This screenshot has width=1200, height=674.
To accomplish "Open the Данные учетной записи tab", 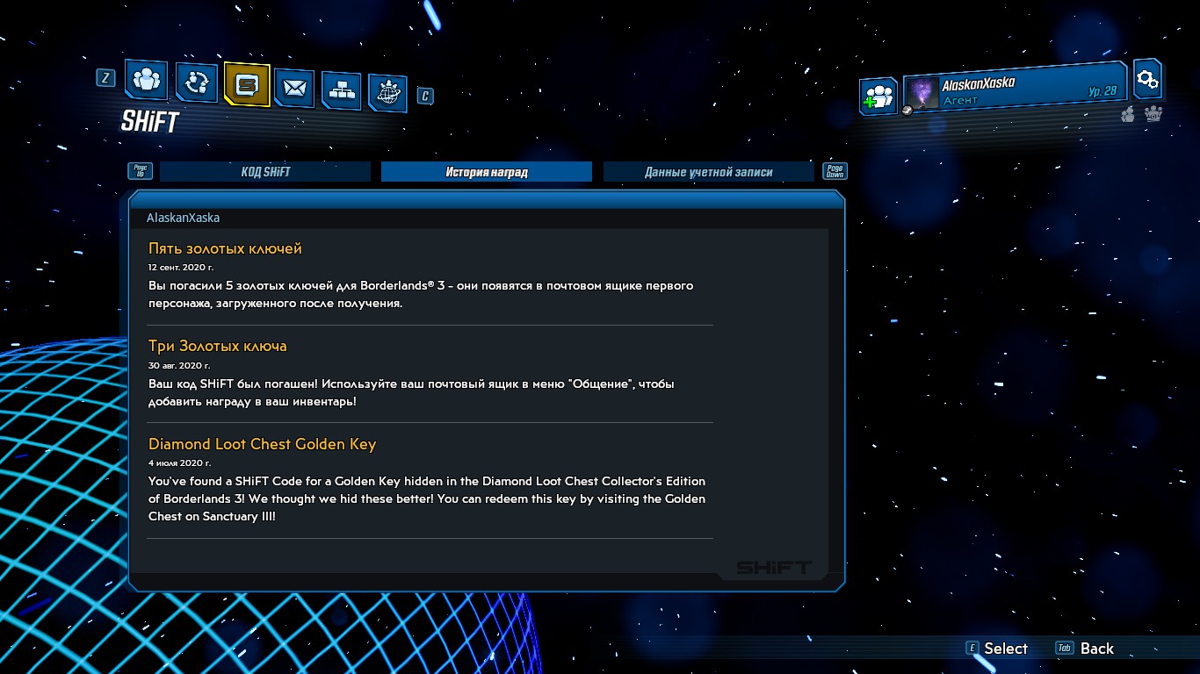I will point(709,172).
